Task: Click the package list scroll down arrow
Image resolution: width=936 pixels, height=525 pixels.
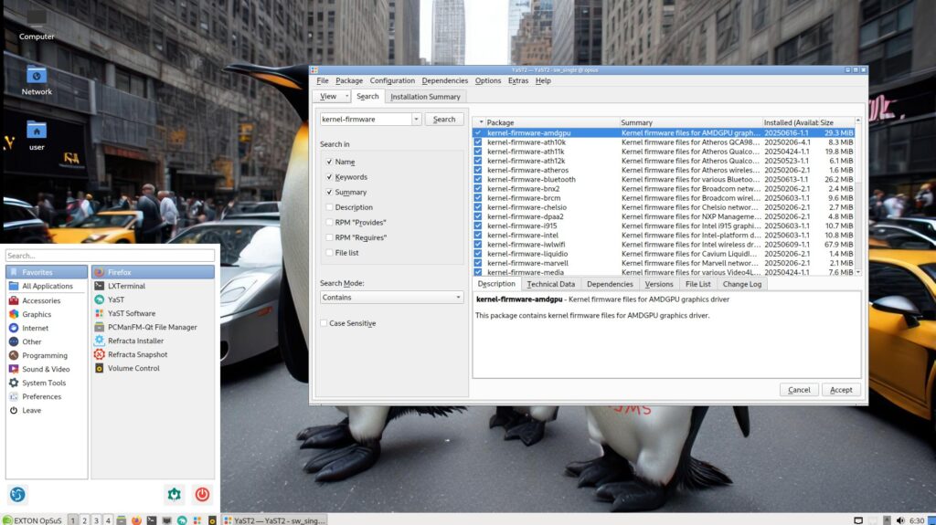Action: (858, 272)
